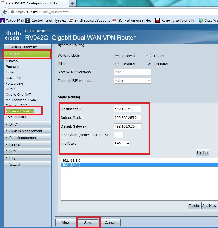Collapse the Setup menu section
Image resolution: width=218 pixels, height=228 pixels.
click(x=27, y=54)
